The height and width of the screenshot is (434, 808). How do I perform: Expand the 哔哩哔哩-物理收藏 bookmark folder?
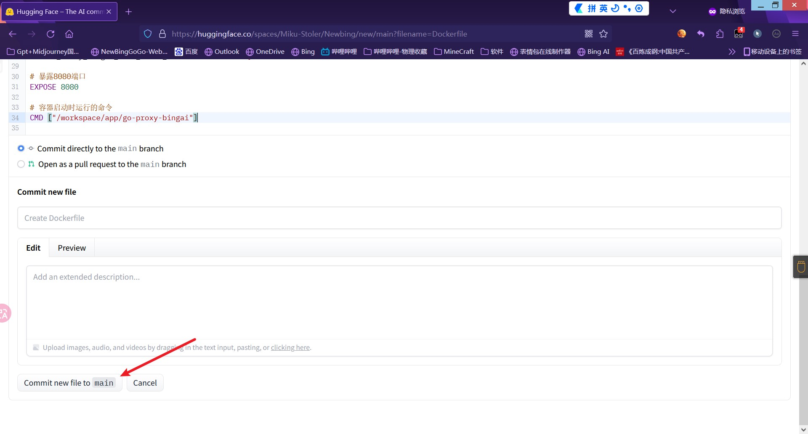click(395, 52)
